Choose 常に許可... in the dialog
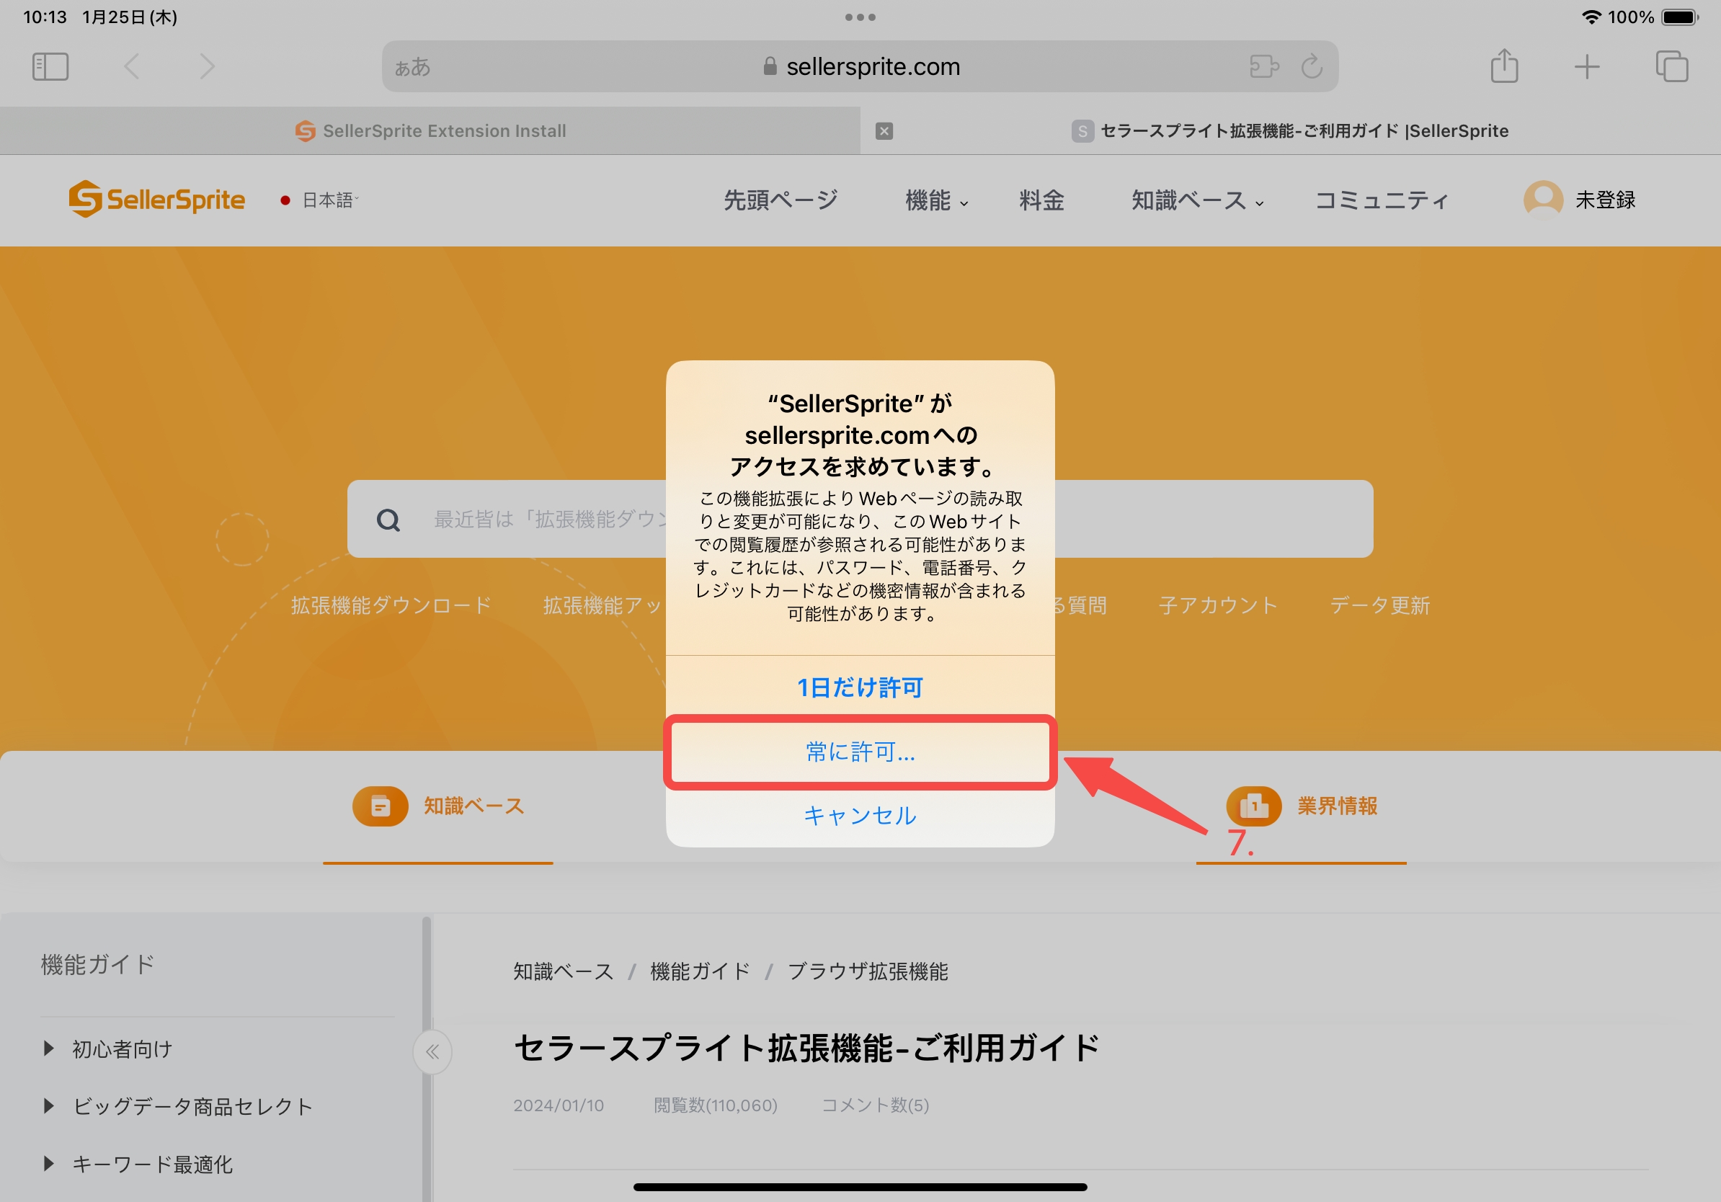 [x=860, y=752]
